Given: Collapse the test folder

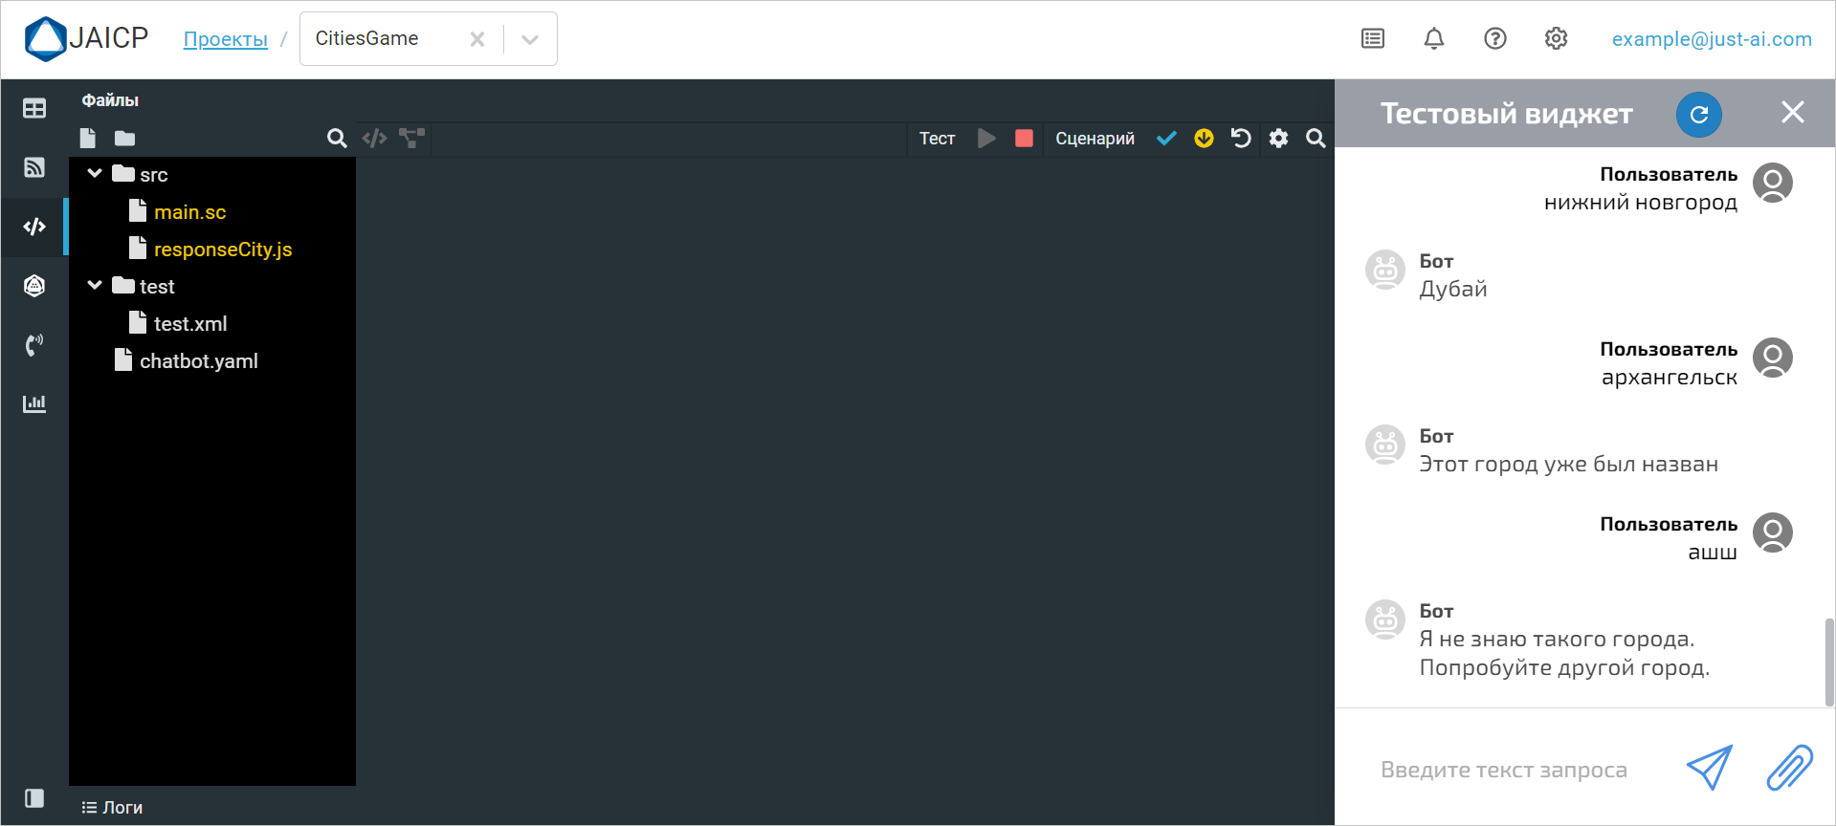Looking at the screenshot, I should pyautogui.click(x=95, y=286).
